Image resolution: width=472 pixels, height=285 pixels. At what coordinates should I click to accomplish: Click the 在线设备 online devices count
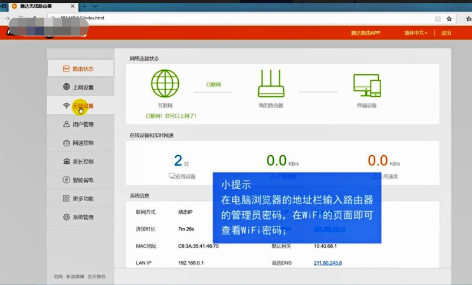tap(178, 160)
